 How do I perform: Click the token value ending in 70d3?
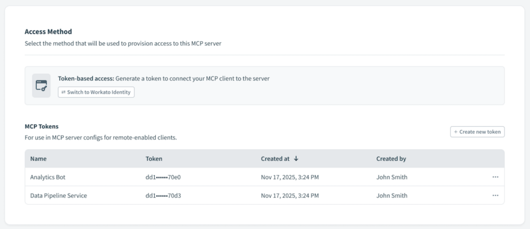click(163, 195)
